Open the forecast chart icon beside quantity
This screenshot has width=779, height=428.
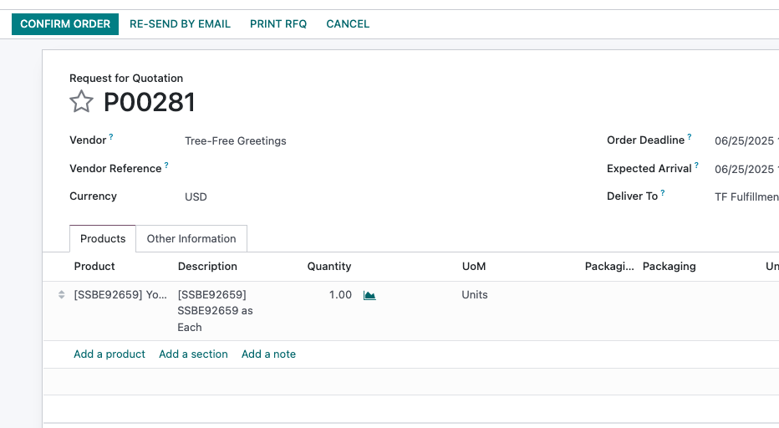tap(369, 295)
